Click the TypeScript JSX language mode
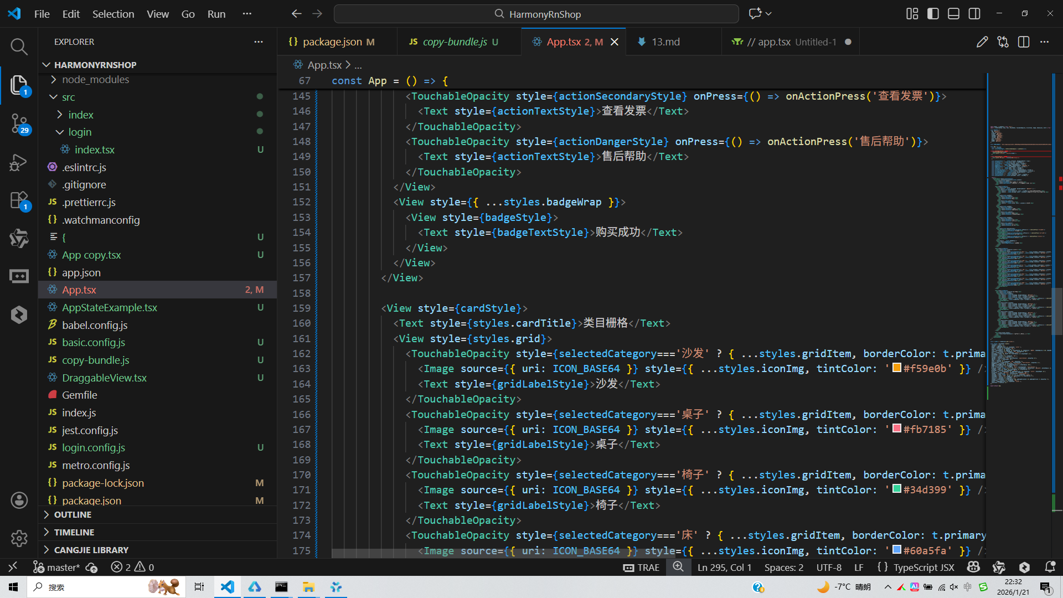The height and width of the screenshot is (598, 1063). [x=923, y=567]
